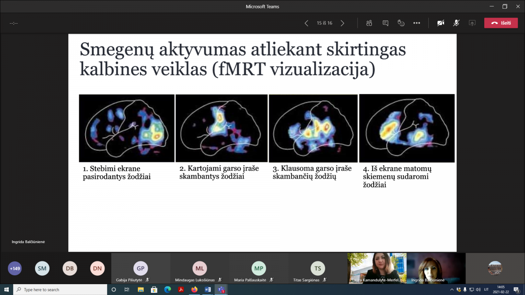Leave the meeting with Išeiti button
Image resolution: width=525 pixels, height=295 pixels.
click(501, 23)
